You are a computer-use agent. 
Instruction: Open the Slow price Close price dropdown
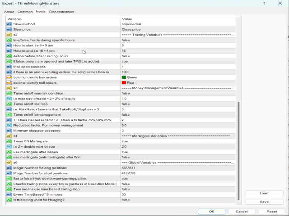pos(178,29)
